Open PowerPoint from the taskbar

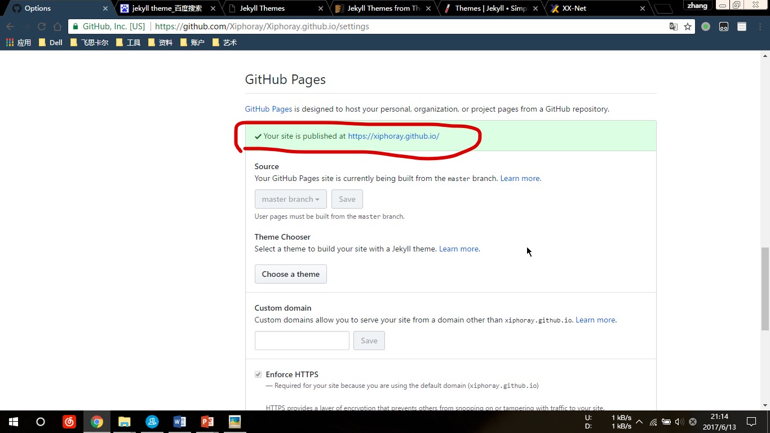click(x=207, y=421)
